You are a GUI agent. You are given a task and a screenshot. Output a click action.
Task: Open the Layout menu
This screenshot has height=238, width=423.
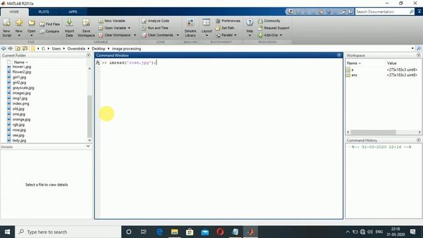pos(206,28)
